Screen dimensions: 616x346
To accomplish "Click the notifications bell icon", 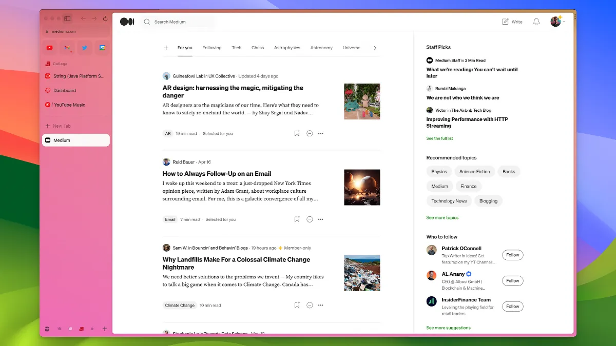I will tap(536, 22).
